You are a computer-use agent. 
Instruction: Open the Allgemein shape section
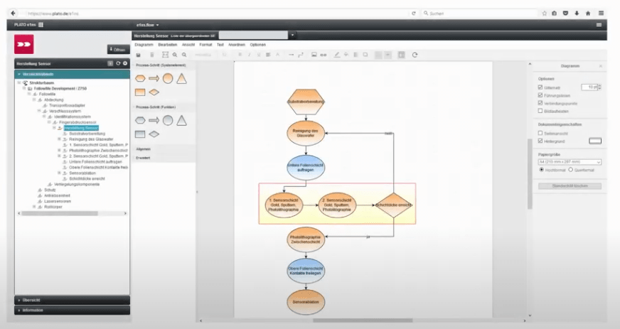coord(144,149)
